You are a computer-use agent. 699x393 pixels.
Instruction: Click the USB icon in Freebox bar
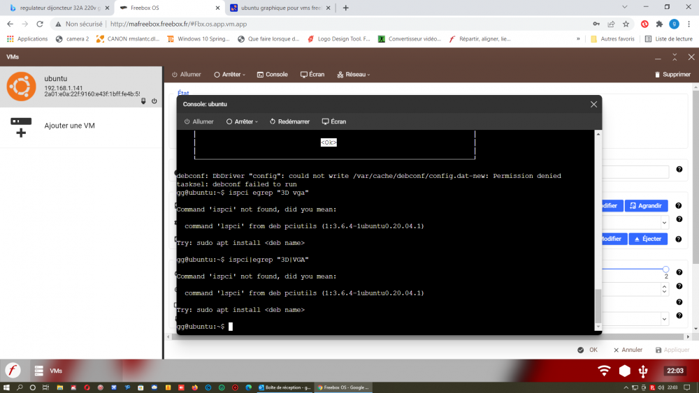(644, 371)
